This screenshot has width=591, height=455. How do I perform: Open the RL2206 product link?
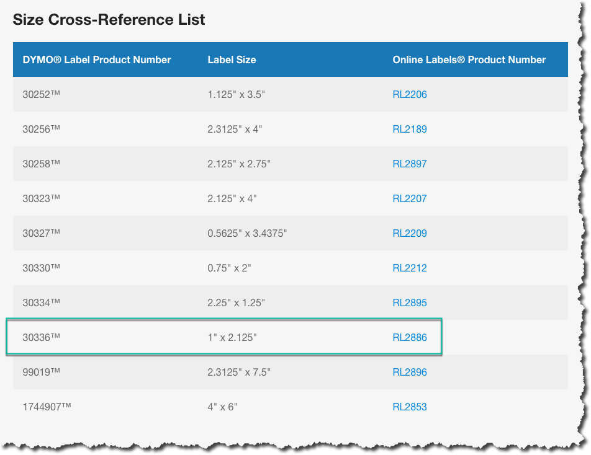click(x=410, y=94)
